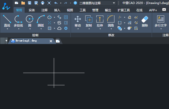This screenshot has height=109, width=169.
Task: Select the multiple points tool
Action: [50, 23]
